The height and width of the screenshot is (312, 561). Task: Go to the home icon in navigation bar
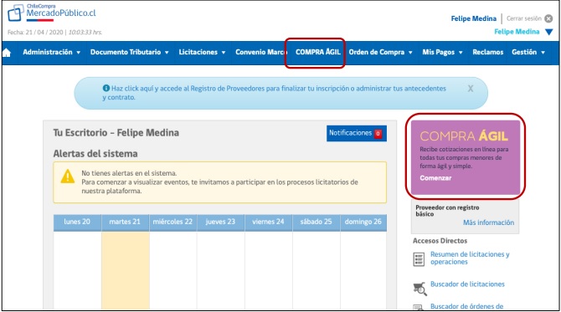coord(7,53)
